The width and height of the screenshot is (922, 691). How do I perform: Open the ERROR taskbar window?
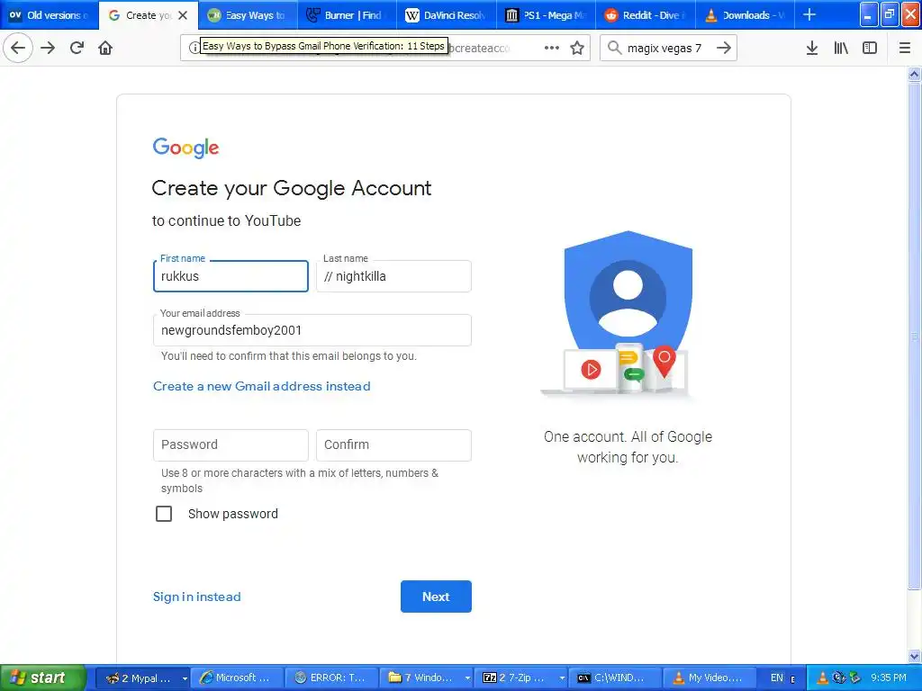[x=331, y=678]
